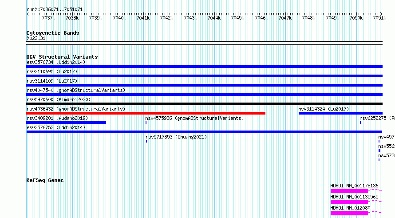Click the 7046k ruler tick label
Viewport: 395px width, 218px height.
tap(261, 18)
